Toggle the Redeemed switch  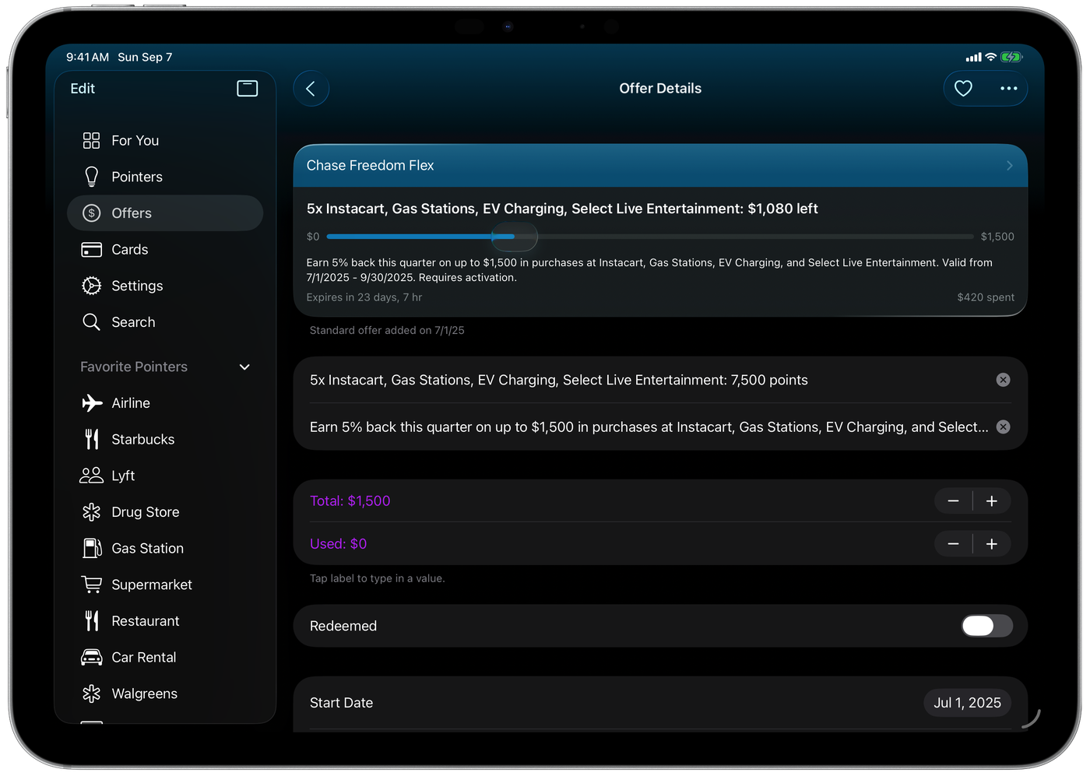(986, 626)
